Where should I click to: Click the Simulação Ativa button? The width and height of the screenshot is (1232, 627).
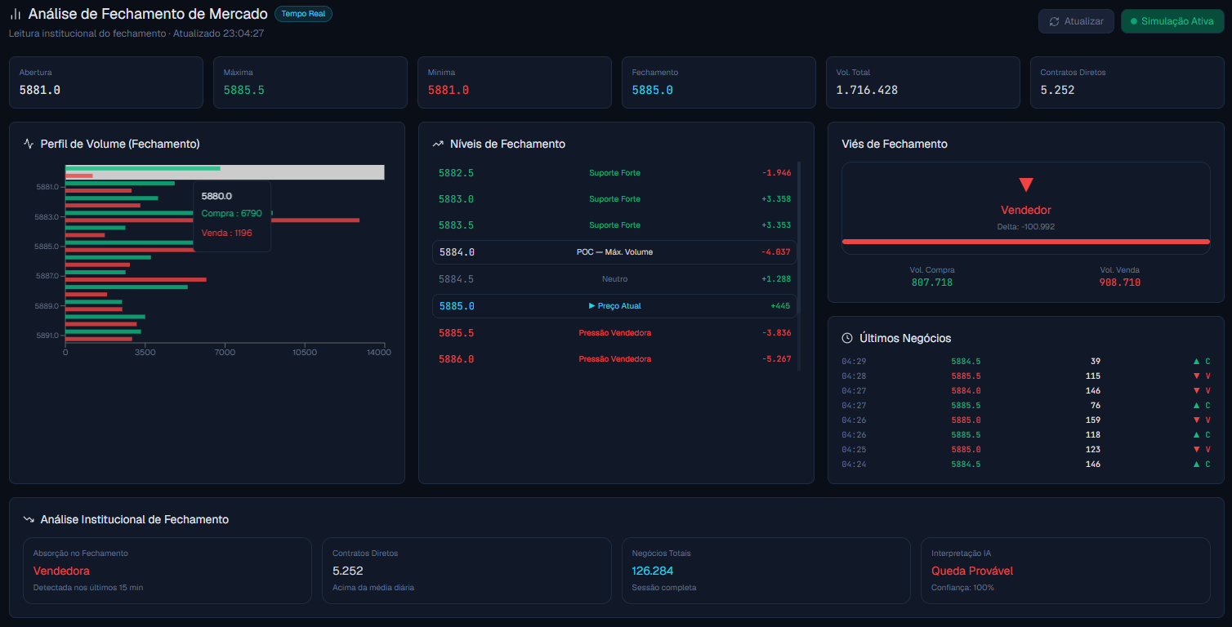(1172, 21)
